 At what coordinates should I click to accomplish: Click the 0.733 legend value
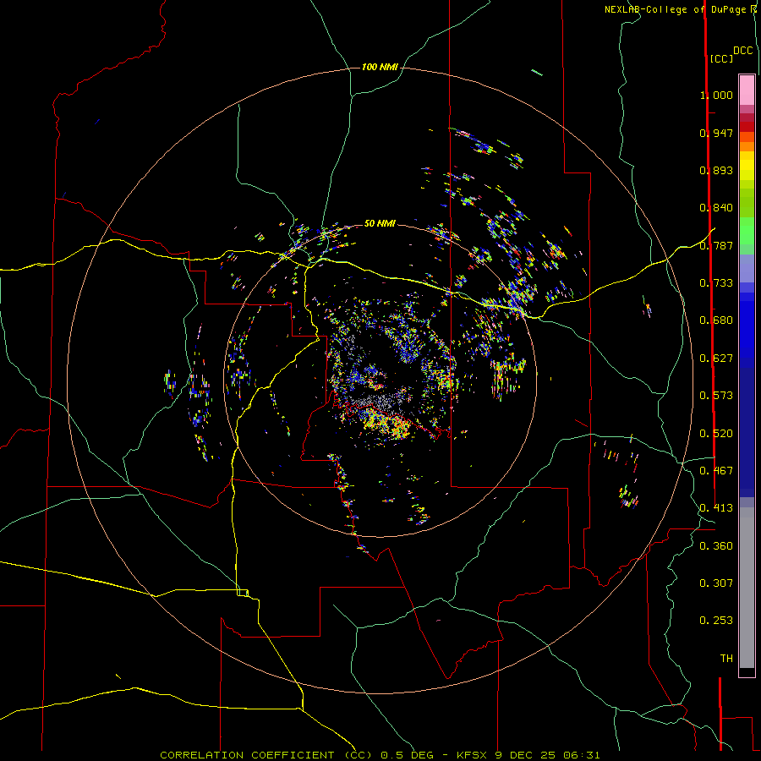pyautogui.click(x=716, y=283)
